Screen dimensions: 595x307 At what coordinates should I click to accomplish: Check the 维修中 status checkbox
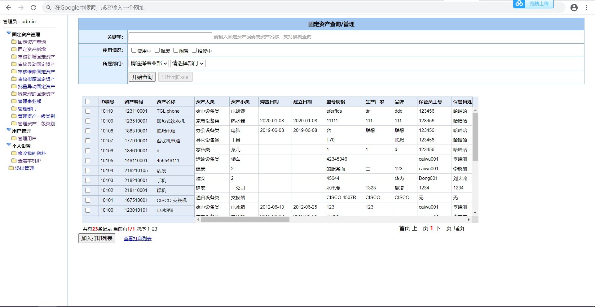194,50
